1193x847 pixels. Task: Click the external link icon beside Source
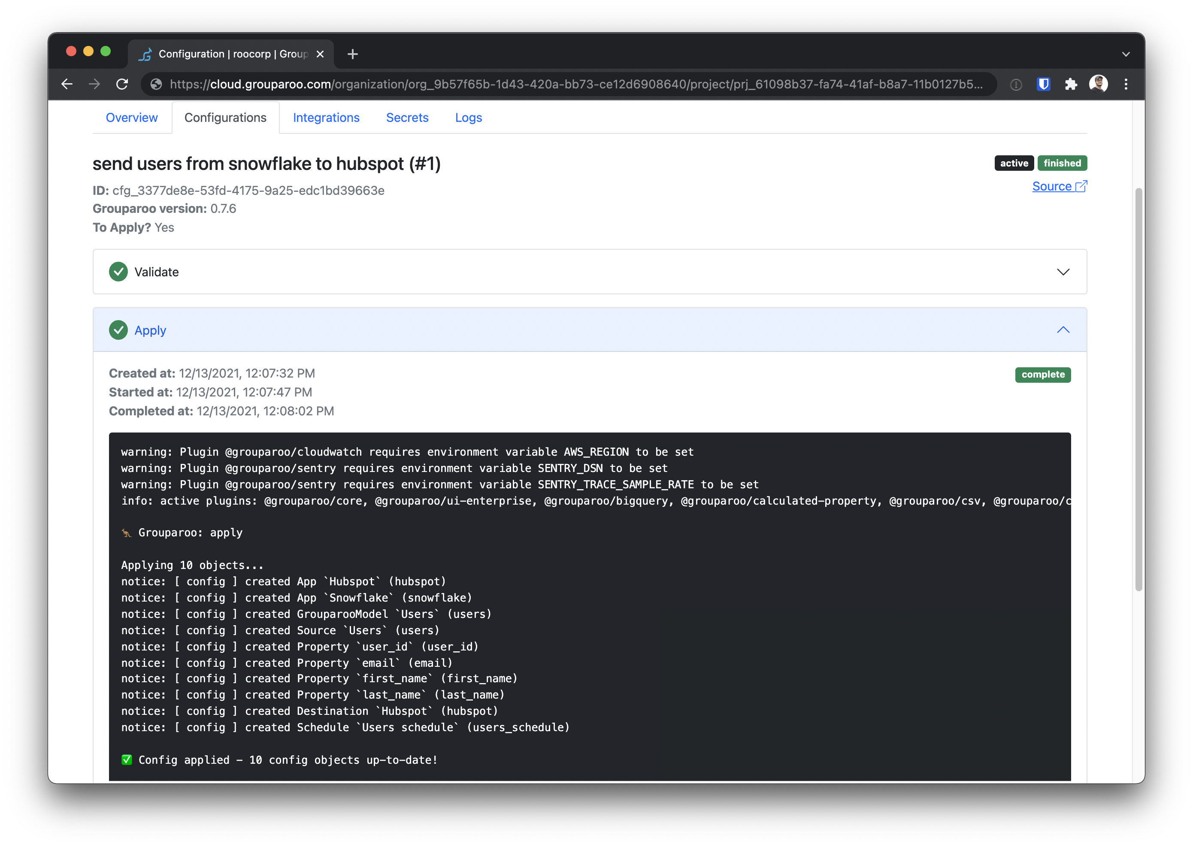(x=1081, y=186)
